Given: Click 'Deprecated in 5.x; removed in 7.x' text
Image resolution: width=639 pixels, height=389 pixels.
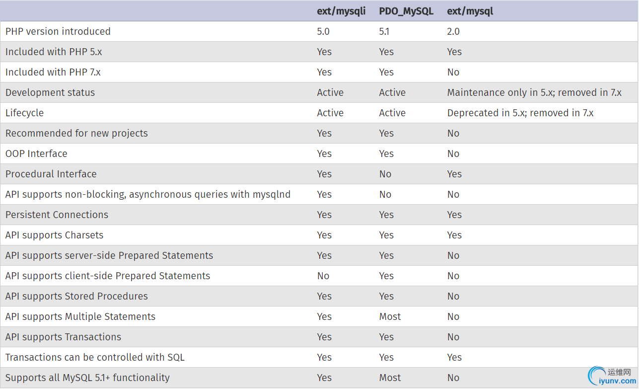Looking at the screenshot, I should click(x=520, y=113).
